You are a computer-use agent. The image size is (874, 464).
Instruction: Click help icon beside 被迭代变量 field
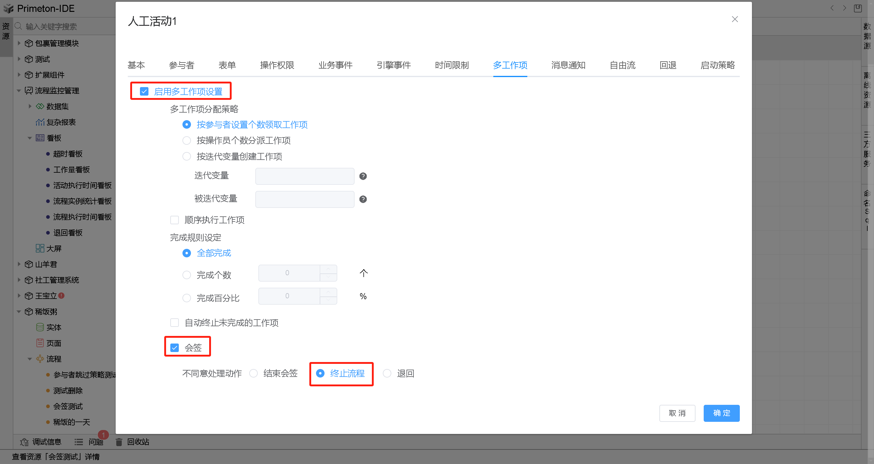[x=363, y=199]
